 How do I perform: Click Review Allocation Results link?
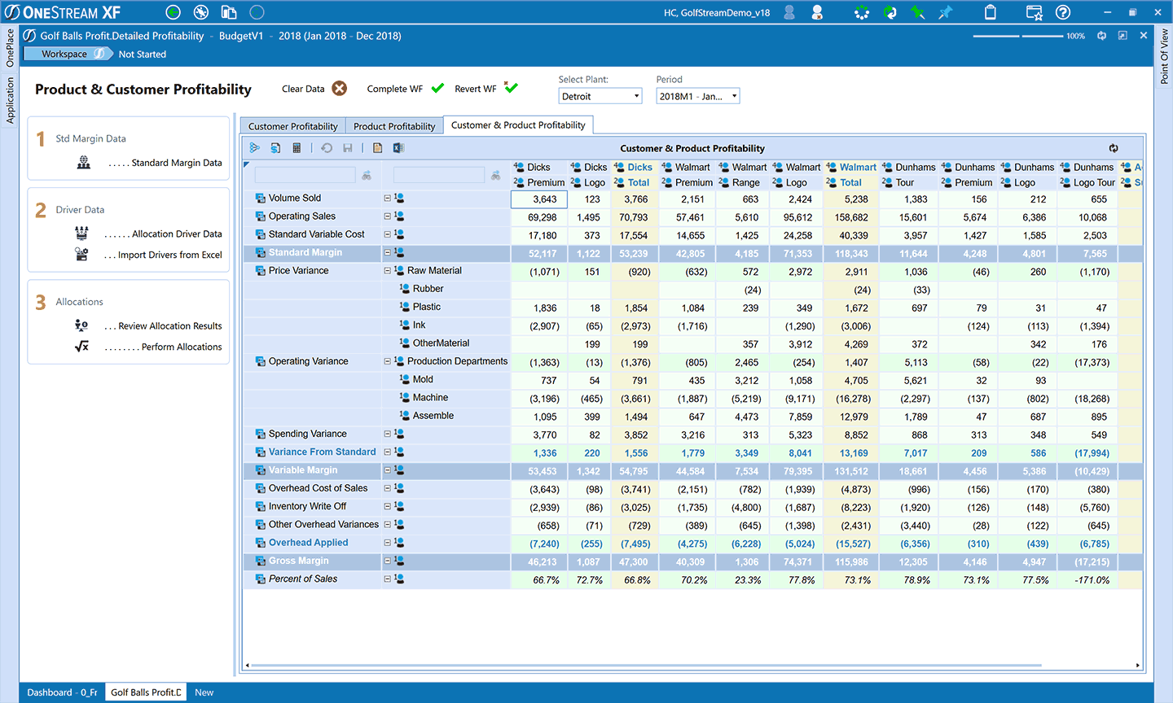(169, 325)
